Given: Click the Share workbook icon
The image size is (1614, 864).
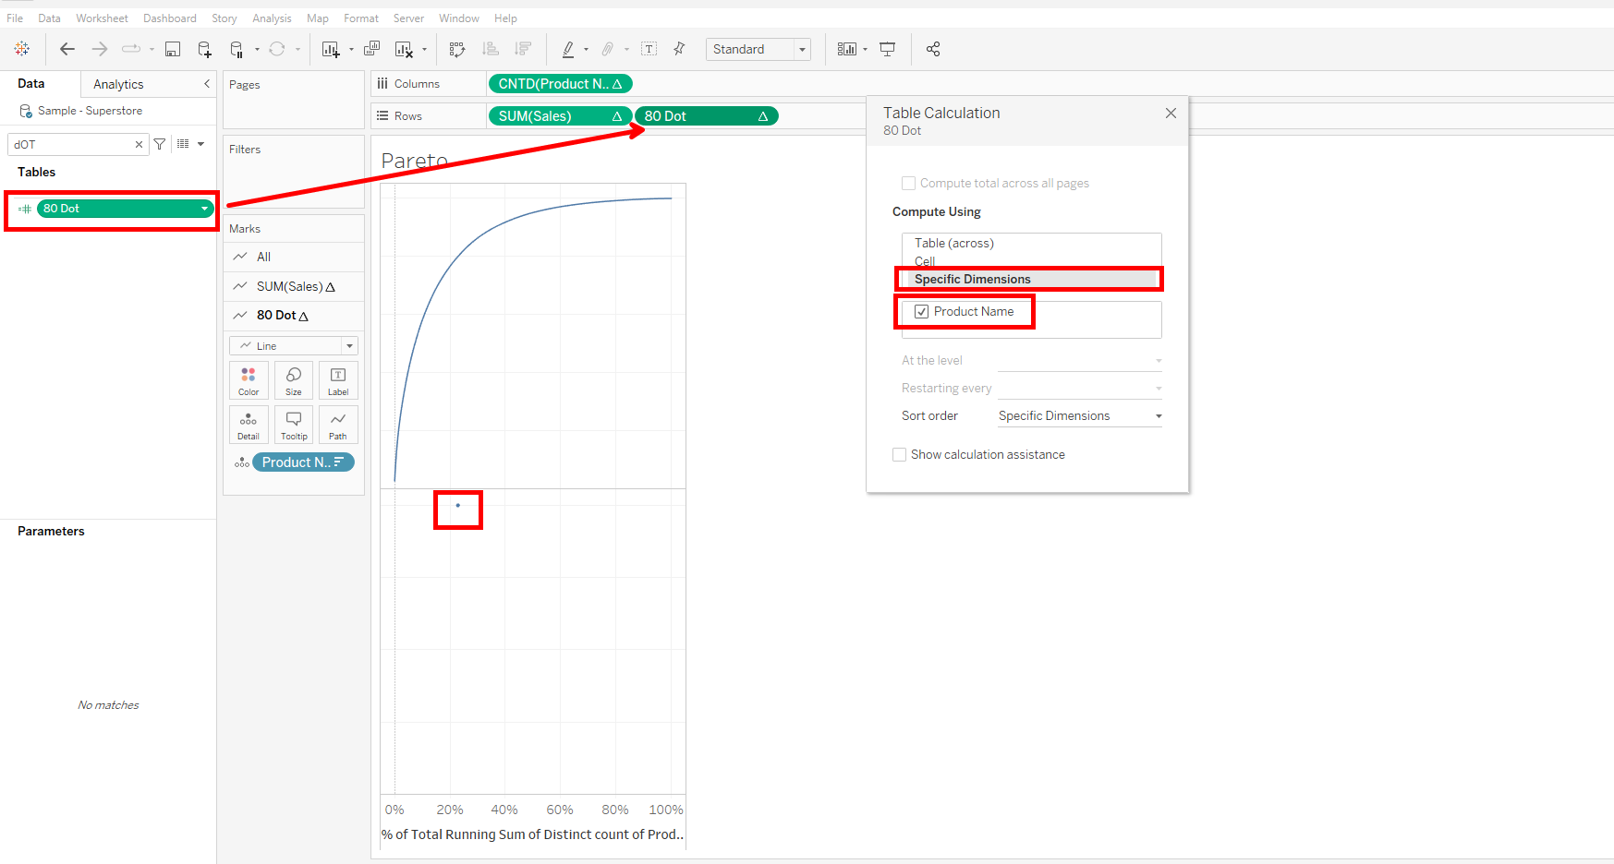Looking at the screenshot, I should tap(933, 49).
